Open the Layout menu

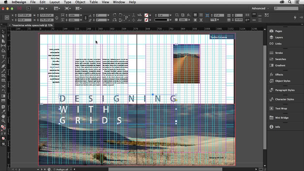(54, 2)
